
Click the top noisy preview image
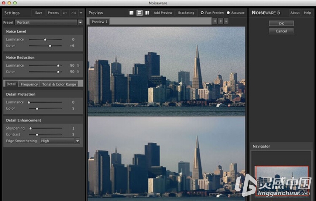[x=166, y=71]
